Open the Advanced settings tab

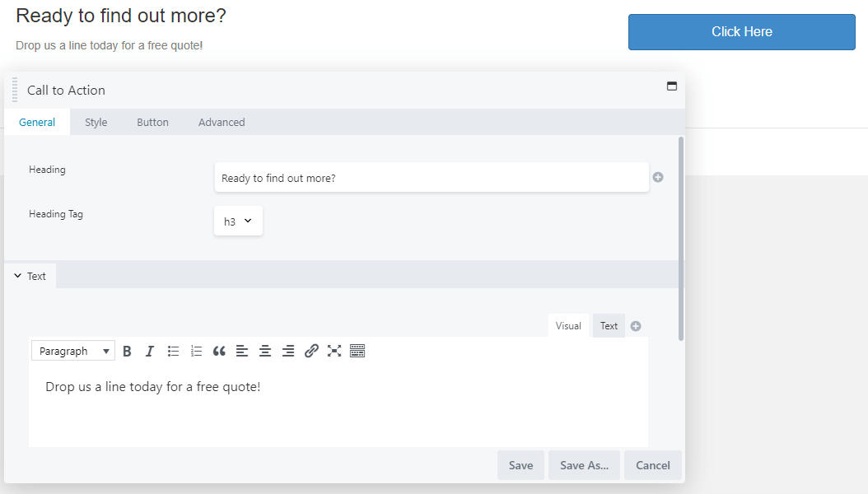(x=221, y=122)
